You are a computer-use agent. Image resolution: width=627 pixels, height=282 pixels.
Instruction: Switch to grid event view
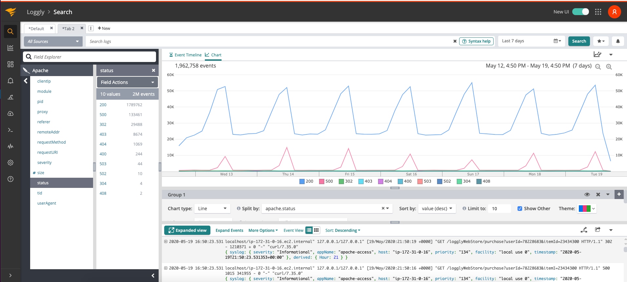(x=316, y=230)
